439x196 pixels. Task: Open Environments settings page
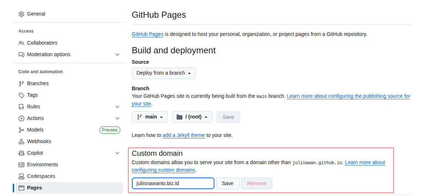tap(69, 164)
